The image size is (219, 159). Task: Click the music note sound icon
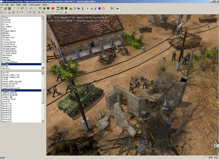coord(96,9)
